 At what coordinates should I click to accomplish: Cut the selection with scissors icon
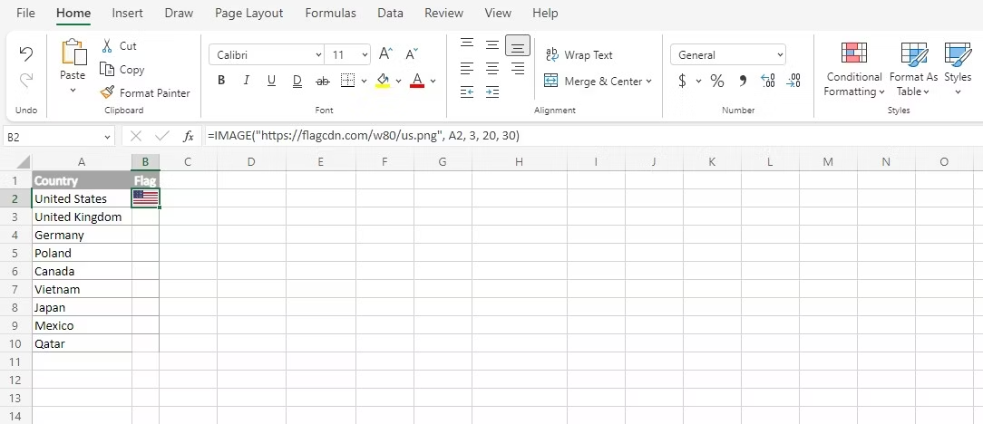119,45
